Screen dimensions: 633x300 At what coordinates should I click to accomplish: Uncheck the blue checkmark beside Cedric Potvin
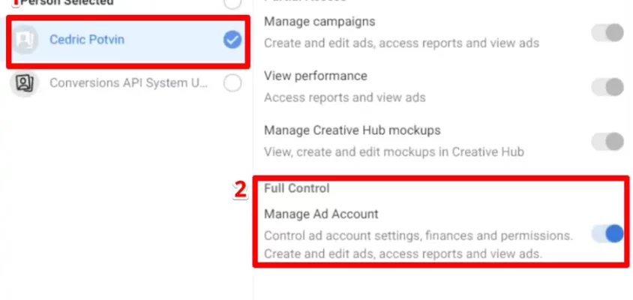click(232, 40)
